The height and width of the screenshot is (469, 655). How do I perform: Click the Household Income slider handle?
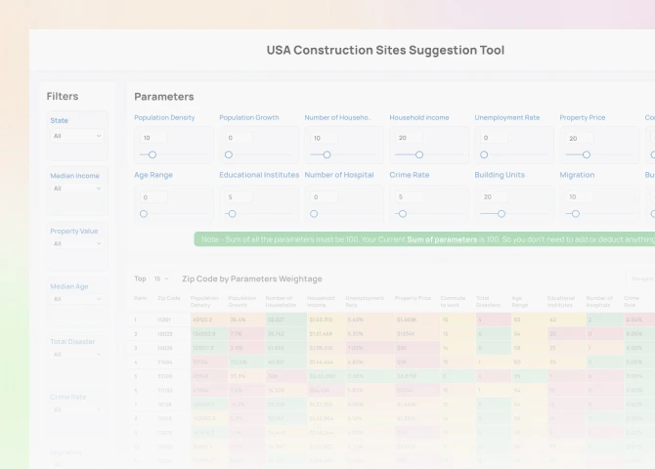click(419, 154)
